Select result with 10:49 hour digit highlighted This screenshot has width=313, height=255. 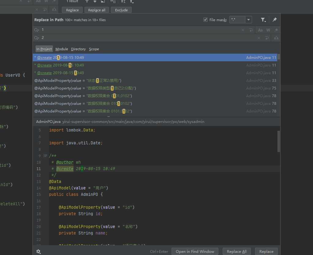(155, 73)
